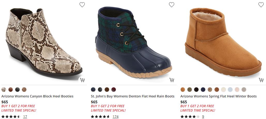
Task: Save Spring Flat Heel Winter Boots to favorites
Action: pos(261,5)
